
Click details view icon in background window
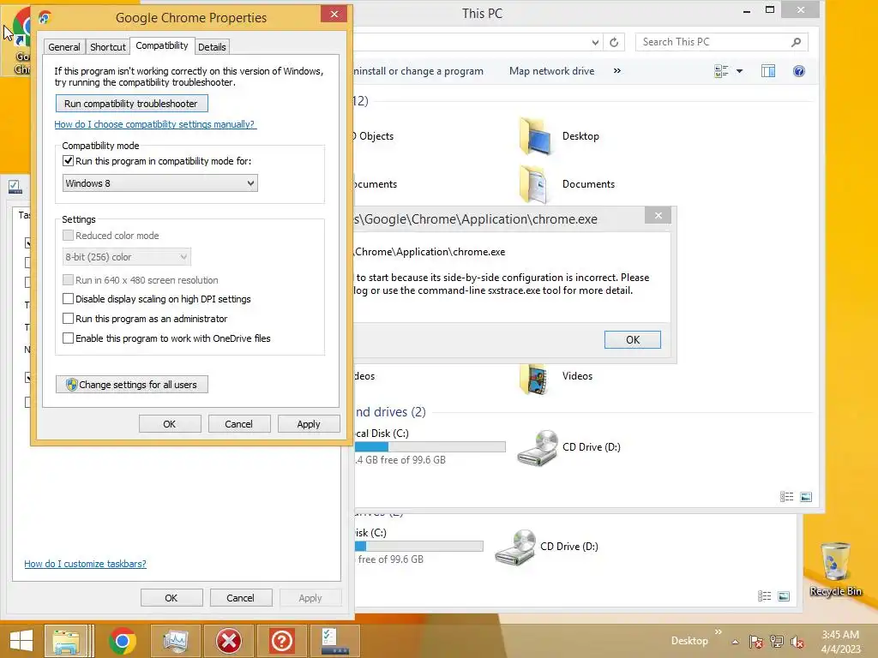764,596
